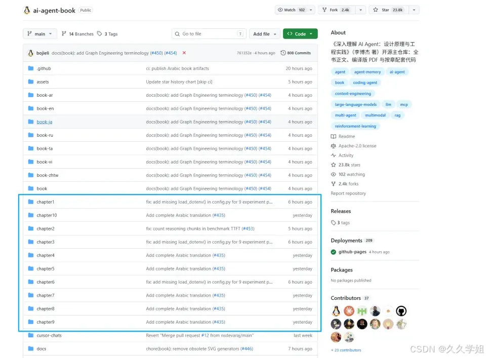
Task: Click the folder icon beside chapter10
Action: 31,215
